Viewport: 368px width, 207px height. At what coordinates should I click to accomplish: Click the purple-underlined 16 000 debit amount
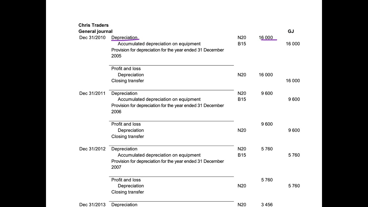click(x=266, y=38)
